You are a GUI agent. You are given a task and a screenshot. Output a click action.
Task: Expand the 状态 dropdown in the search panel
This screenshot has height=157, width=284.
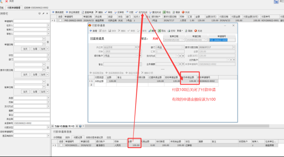click(x=48, y=55)
